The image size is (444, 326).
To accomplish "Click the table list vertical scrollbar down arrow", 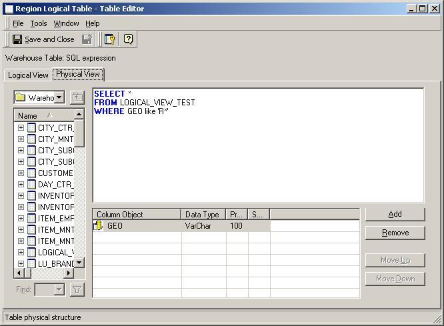I will point(79,263).
